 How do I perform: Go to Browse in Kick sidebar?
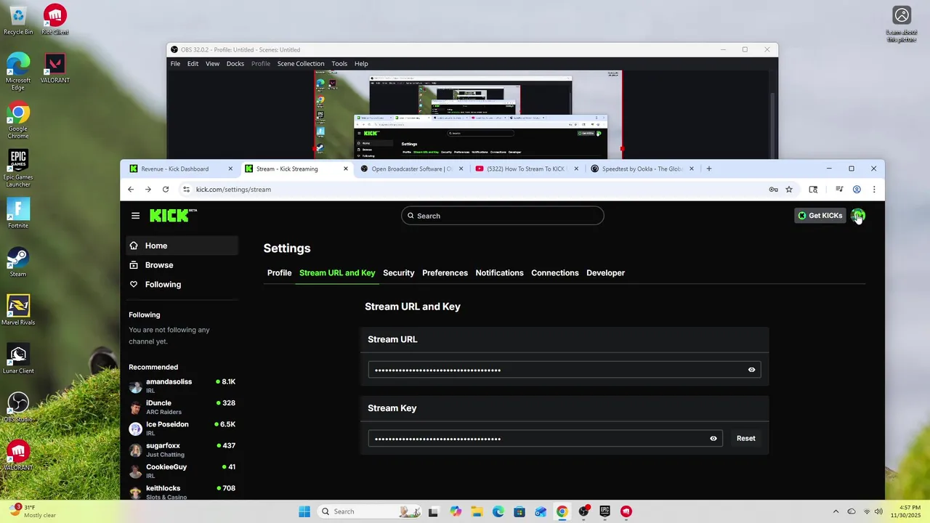182,265
